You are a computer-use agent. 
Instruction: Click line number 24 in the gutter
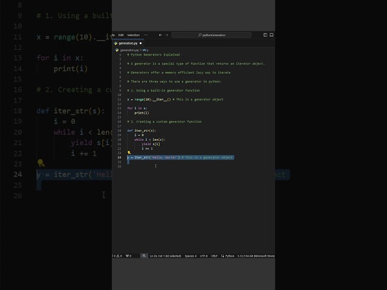[x=120, y=157]
